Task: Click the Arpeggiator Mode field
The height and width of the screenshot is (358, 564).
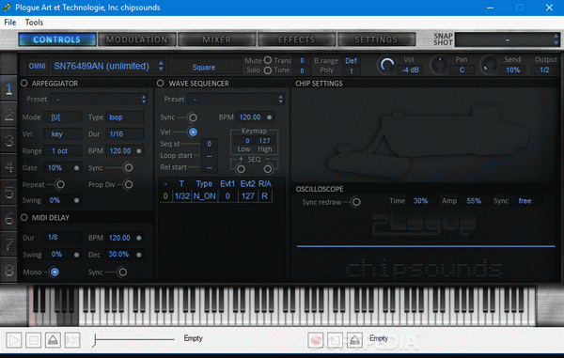Action: click(62, 117)
